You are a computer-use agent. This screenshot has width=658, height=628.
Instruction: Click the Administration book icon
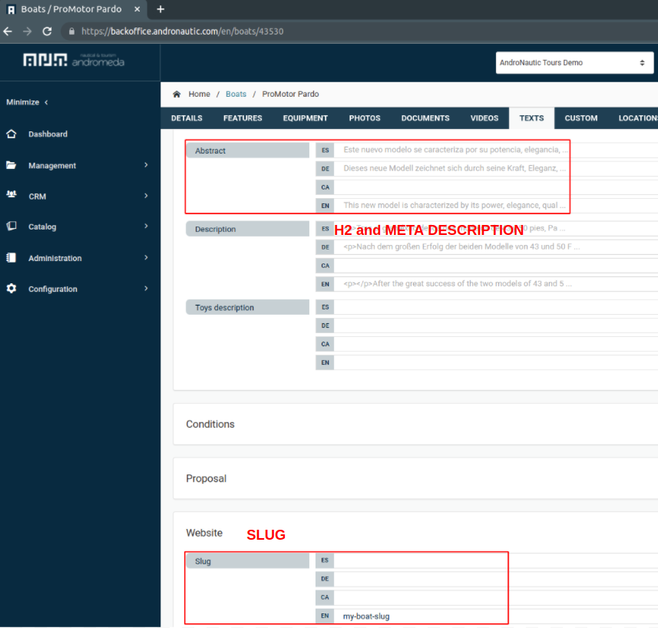[x=12, y=258]
